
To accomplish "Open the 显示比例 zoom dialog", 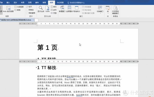I will [41, 9].
